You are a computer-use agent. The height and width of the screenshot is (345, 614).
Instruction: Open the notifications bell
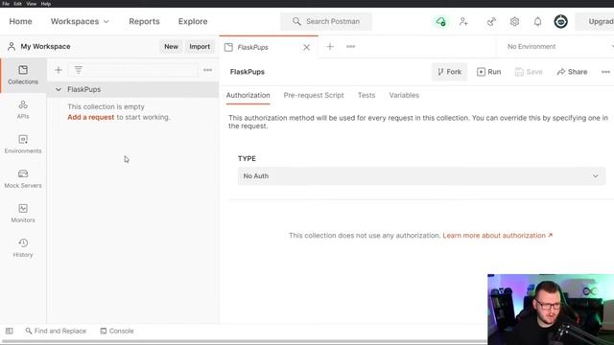coord(537,21)
